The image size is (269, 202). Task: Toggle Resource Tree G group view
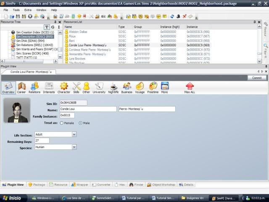53,27
